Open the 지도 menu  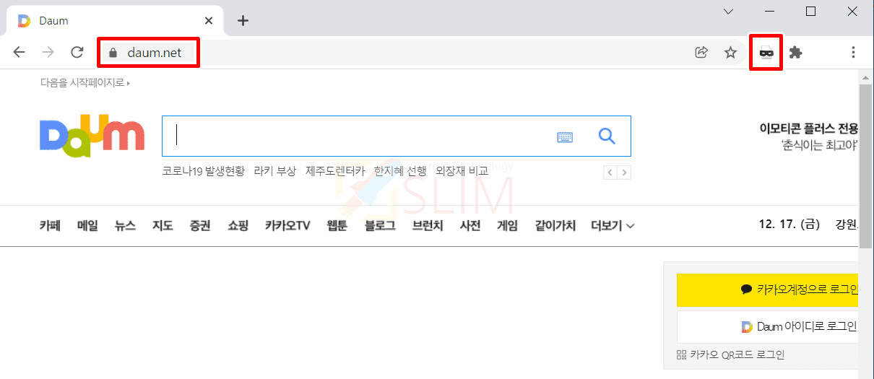163,225
